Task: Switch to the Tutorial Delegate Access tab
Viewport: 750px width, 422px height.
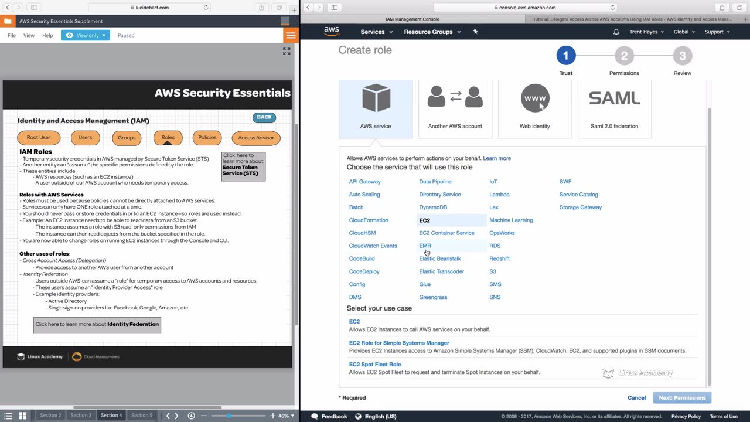Action: (632, 19)
